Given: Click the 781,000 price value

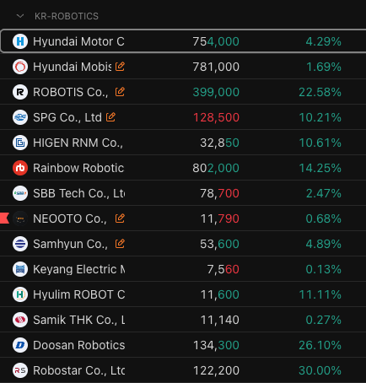Looking at the screenshot, I should pos(216,67).
